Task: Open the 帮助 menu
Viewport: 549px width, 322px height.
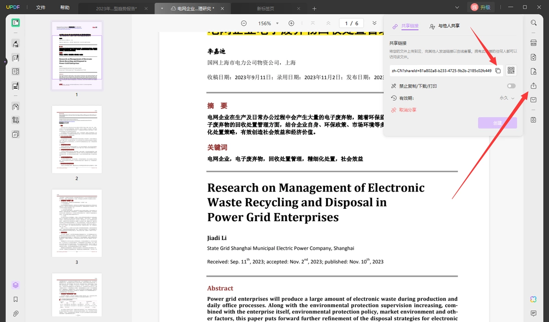Action: (x=65, y=8)
